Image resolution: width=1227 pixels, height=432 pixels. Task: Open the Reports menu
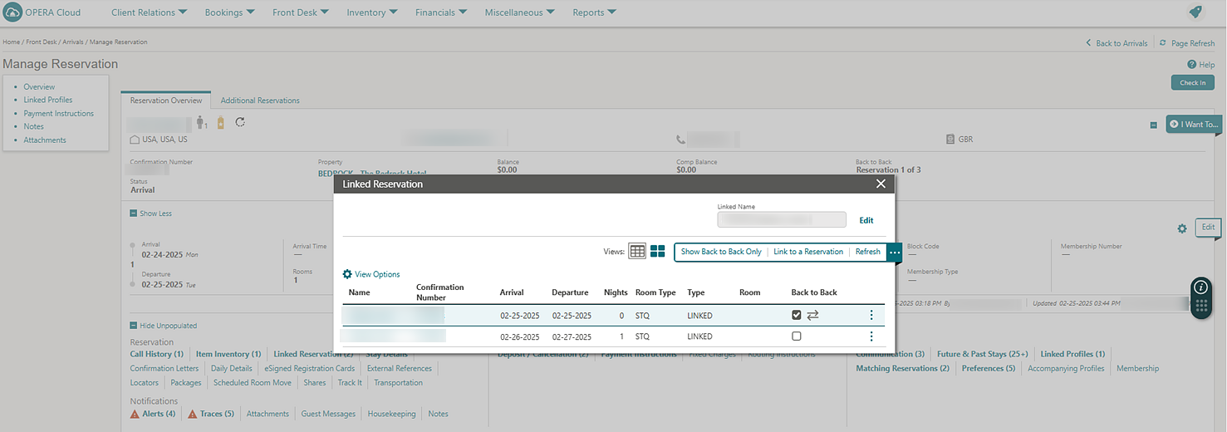(594, 12)
